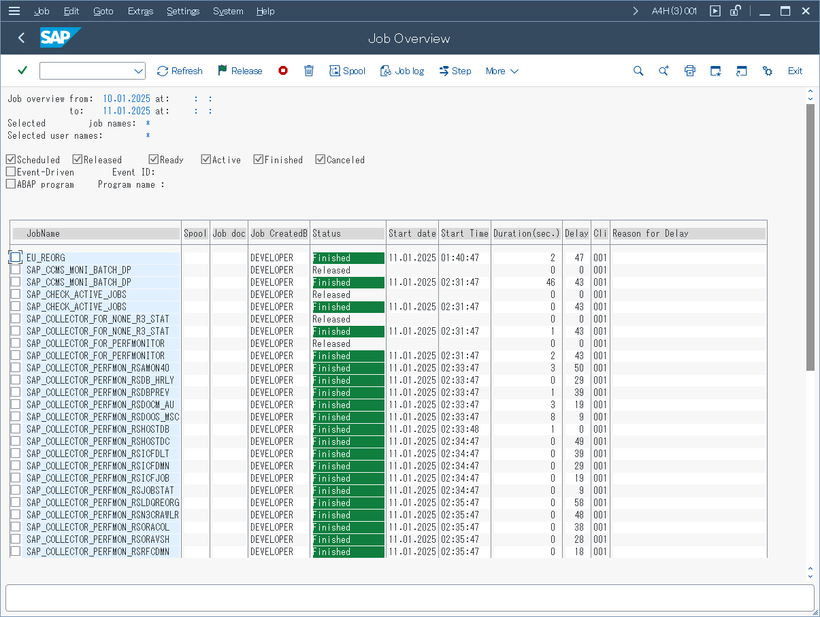Image resolution: width=820 pixels, height=617 pixels.
Task: Toggle the Canceled status checkbox
Action: tap(321, 160)
